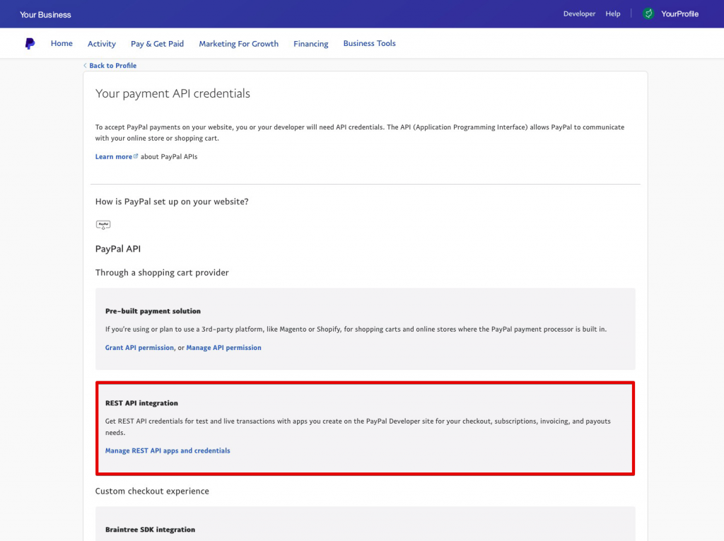Go back via Back to Profile link
Image resolution: width=724 pixels, height=541 pixels.
(x=112, y=66)
